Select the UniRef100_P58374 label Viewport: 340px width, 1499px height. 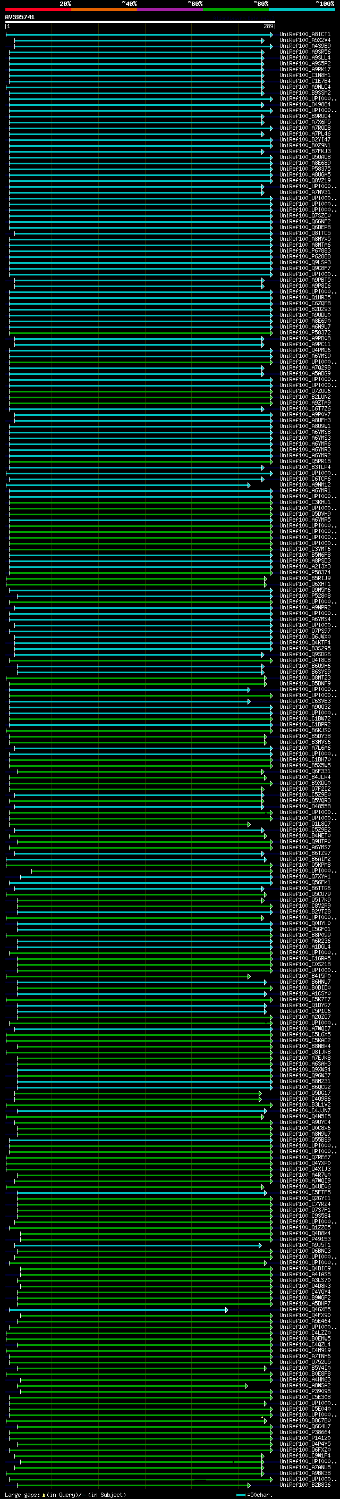point(305,573)
